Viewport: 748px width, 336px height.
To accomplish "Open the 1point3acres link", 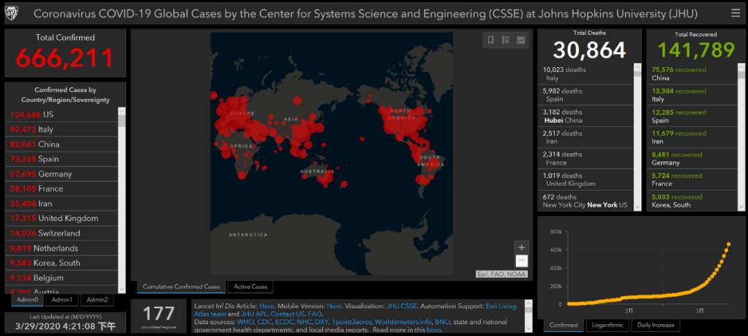I will (x=352, y=321).
